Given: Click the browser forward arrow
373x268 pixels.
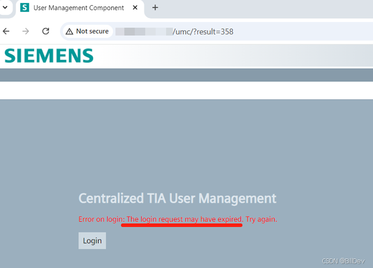Looking at the screenshot, I should [x=26, y=31].
